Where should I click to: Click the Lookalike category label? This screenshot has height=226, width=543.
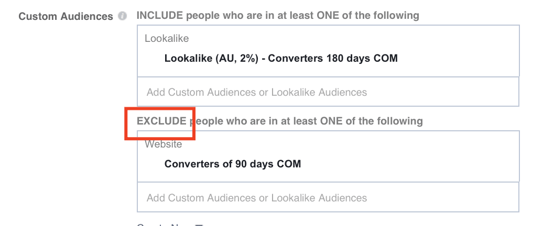(167, 38)
